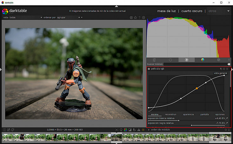Toggle sort direction arrow next to agrupar
The image size is (233, 144).
[x=82, y=17]
